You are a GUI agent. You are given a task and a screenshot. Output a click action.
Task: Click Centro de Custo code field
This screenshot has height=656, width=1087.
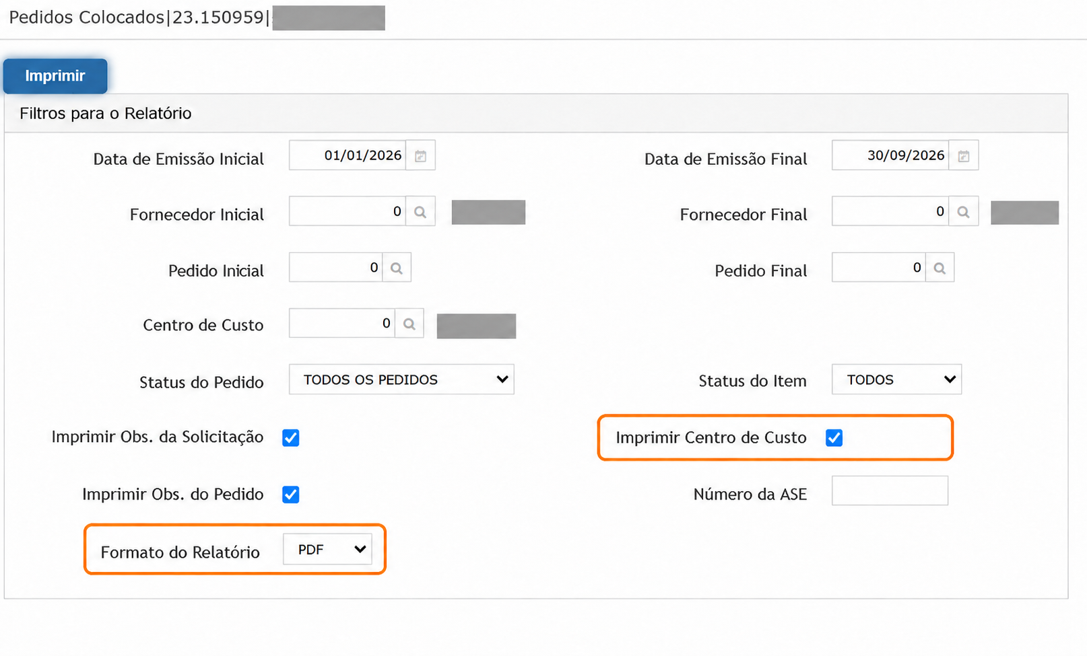(342, 324)
